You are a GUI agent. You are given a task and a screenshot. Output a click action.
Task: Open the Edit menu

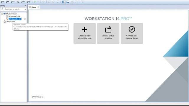[7, 2]
